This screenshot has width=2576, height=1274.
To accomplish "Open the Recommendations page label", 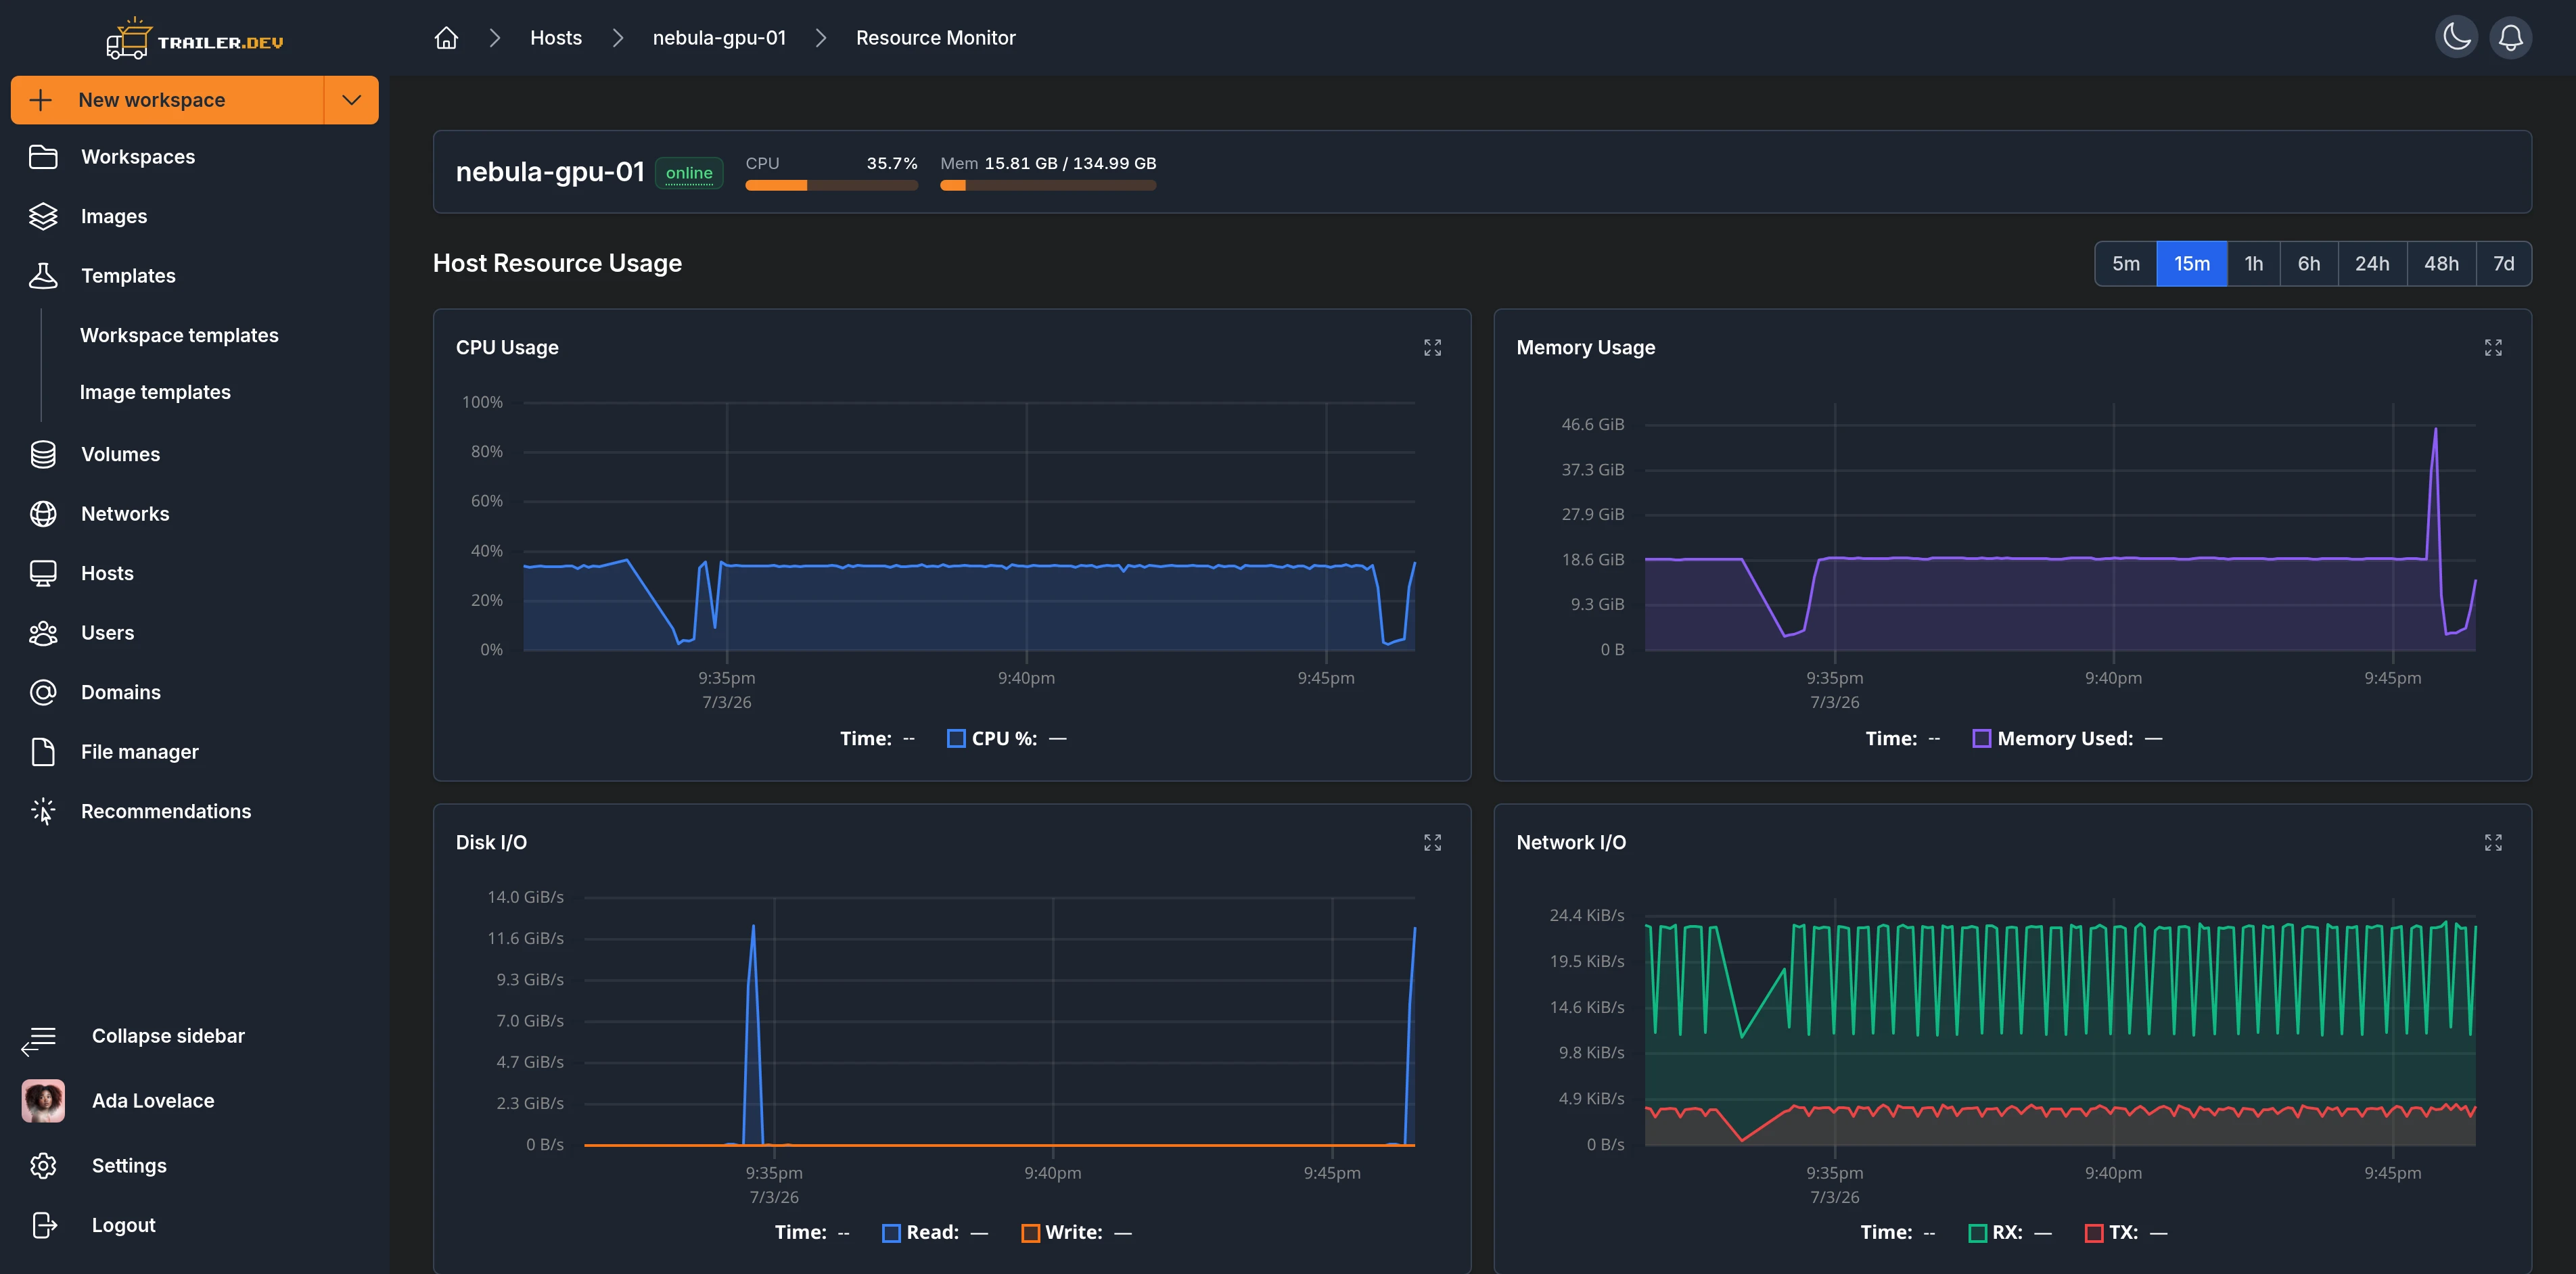I will (166, 811).
